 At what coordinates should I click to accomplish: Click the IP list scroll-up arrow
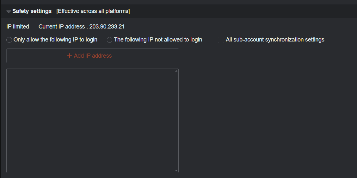click(176, 71)
